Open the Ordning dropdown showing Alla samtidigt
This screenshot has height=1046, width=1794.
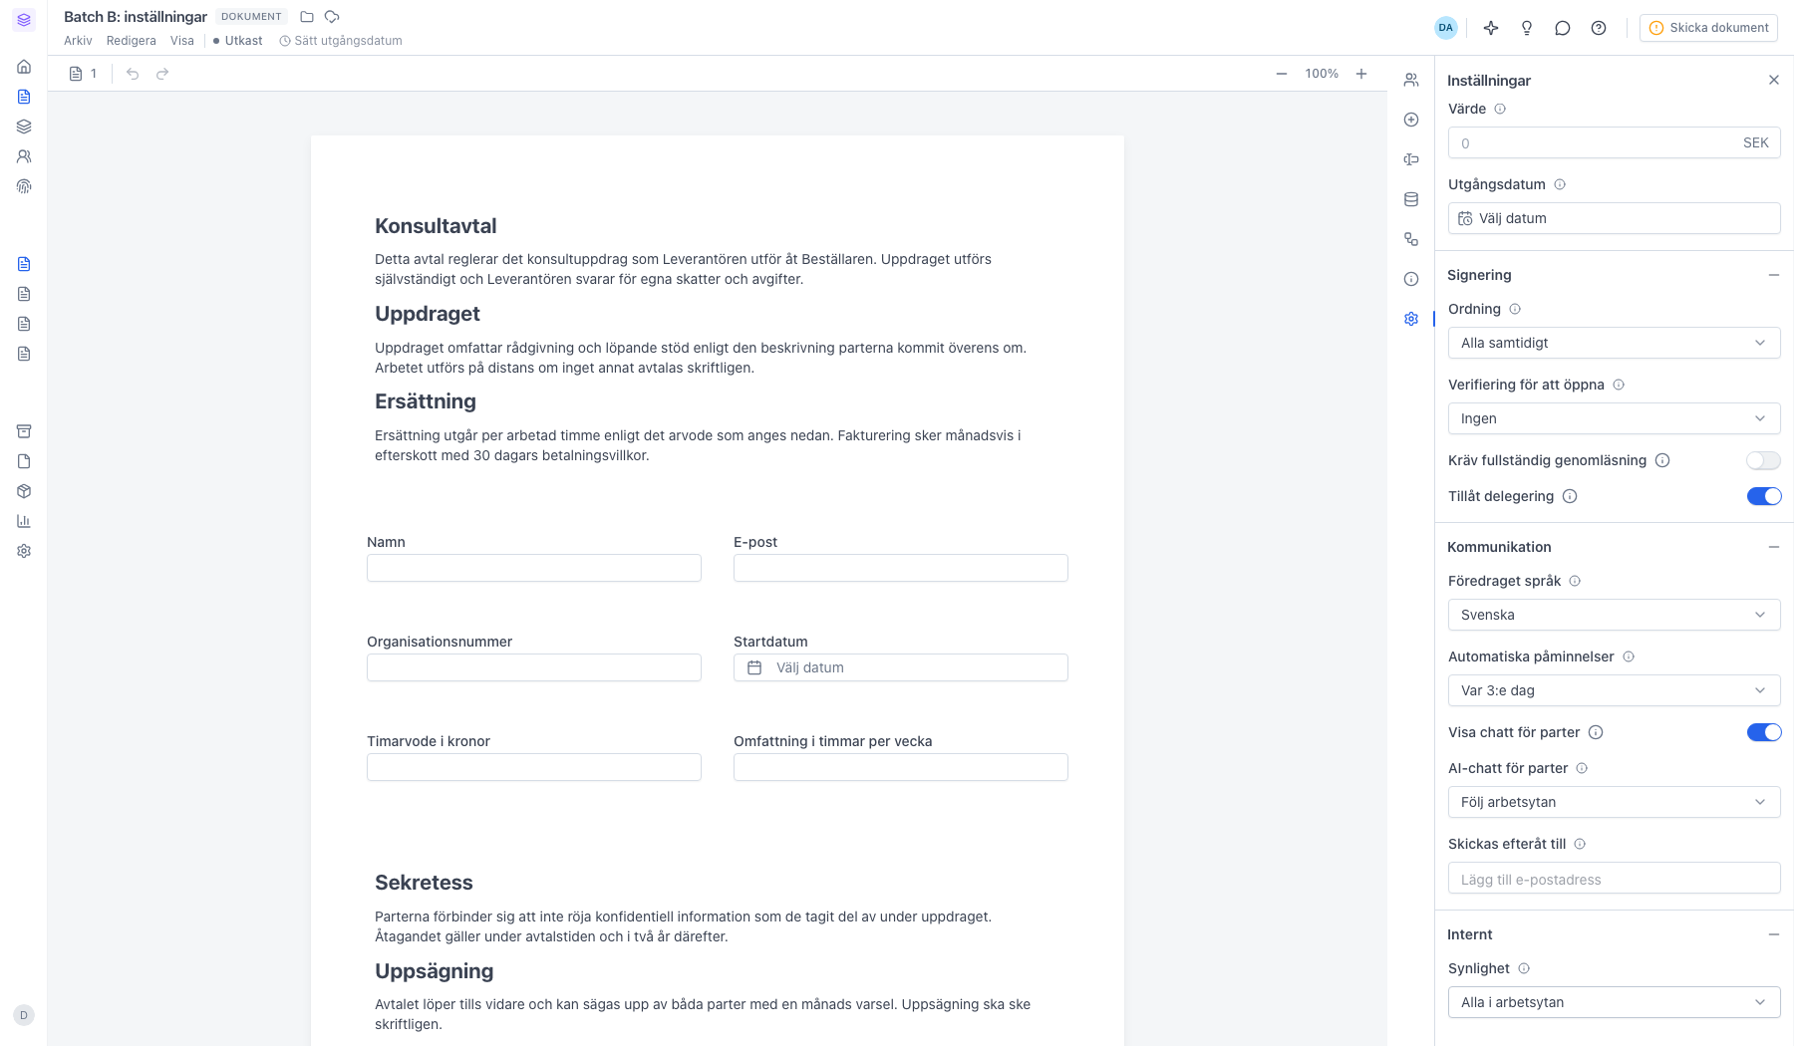click(x=1614, y=343)
